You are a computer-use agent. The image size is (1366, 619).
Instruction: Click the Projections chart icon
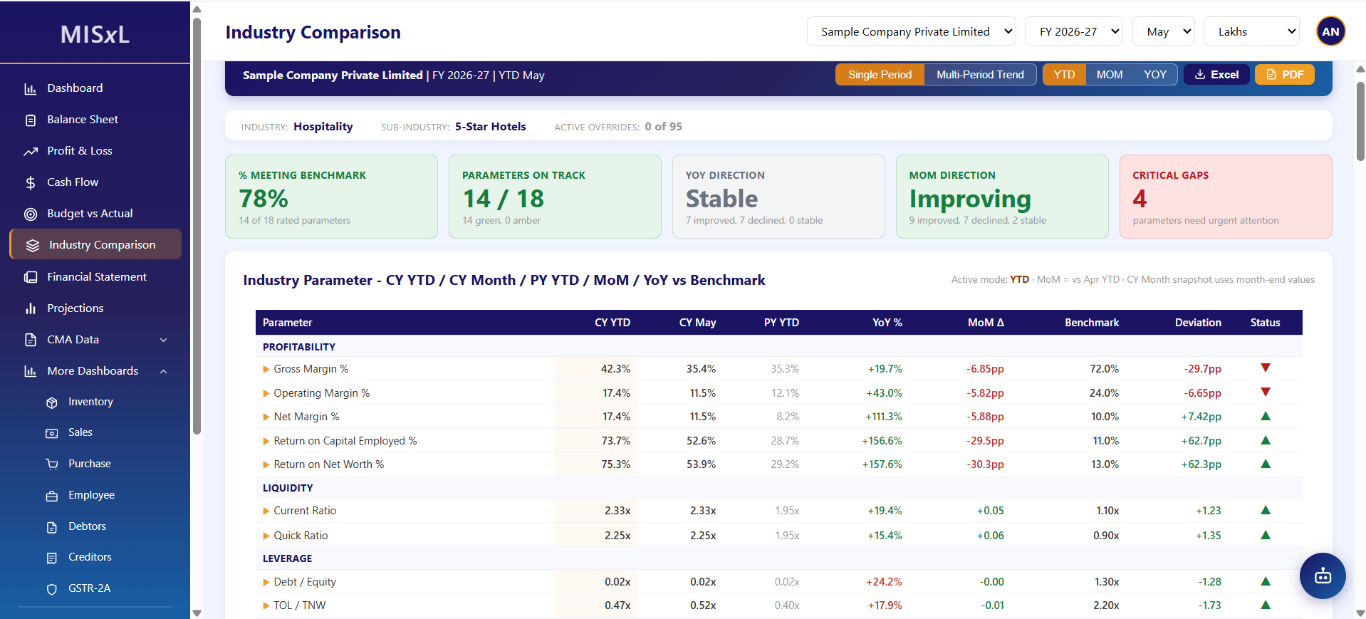[30, 308]
